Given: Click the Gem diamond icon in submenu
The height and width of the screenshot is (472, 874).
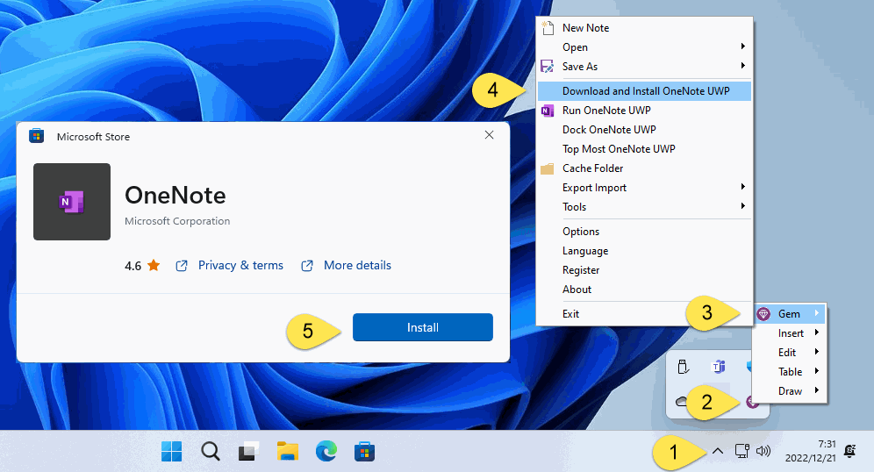Looking at the screenshot, I should pyautogui.click(x=763, y=314).
